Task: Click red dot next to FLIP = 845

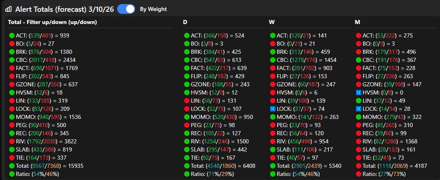Action: coord(12,76)
